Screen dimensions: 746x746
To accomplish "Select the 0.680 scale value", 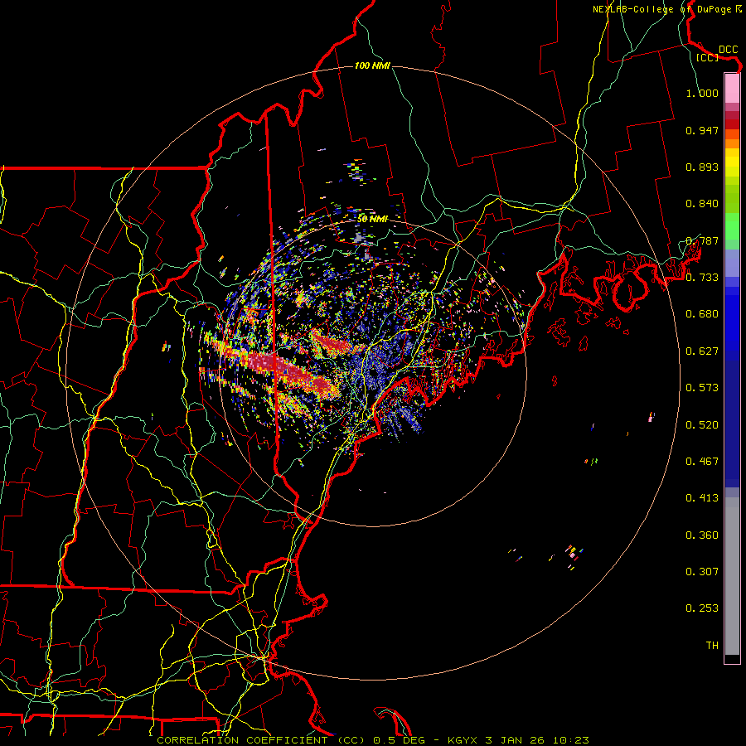I will point(702,314).
